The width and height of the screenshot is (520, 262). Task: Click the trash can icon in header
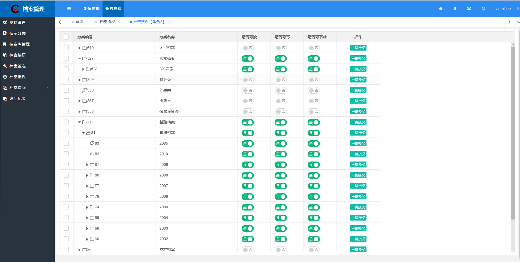click(455, 9)
